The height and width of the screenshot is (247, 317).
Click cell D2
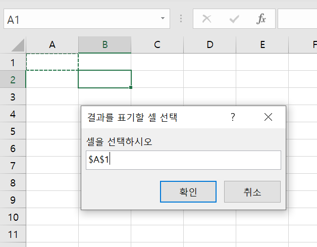pos(210,79)
